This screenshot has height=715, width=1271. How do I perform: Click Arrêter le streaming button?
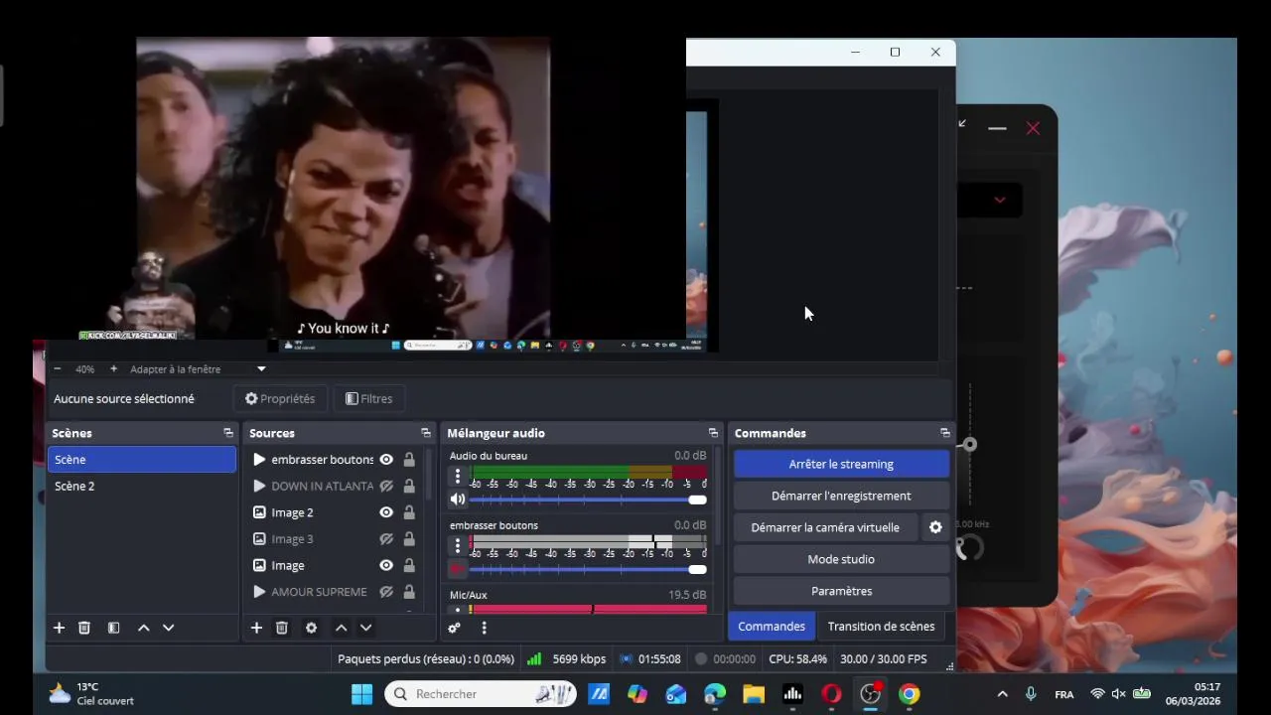click(841, 464)
